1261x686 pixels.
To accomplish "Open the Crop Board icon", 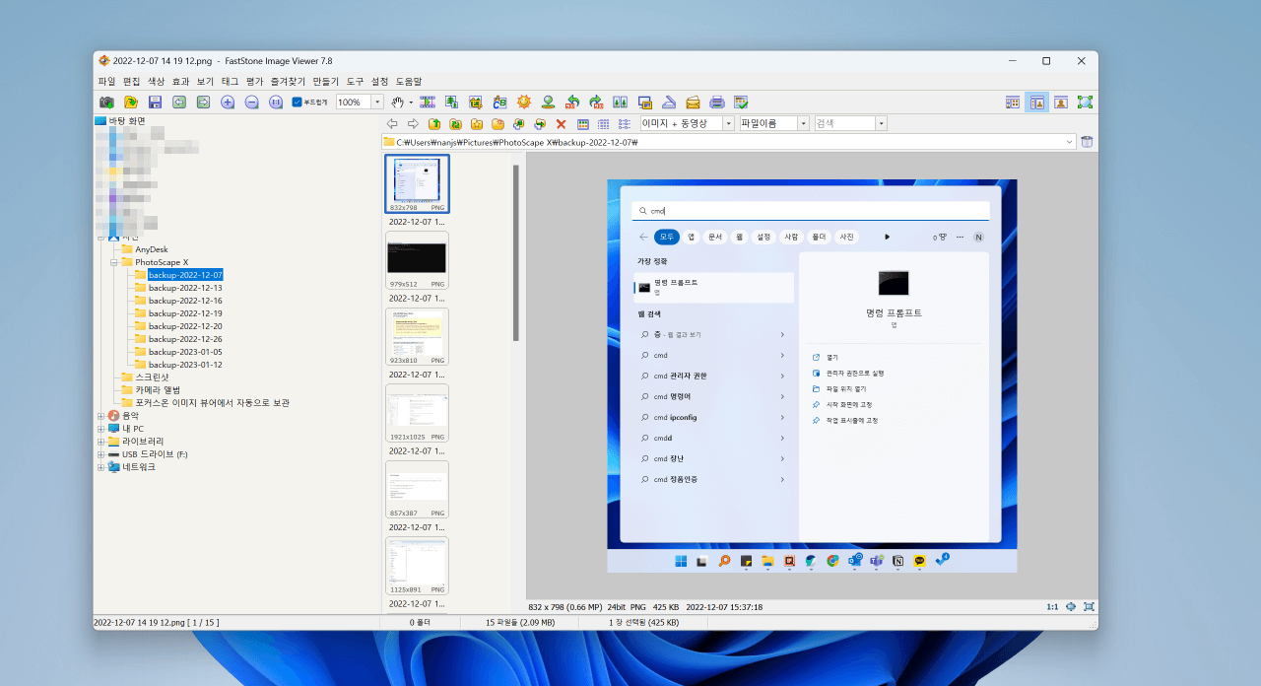I will coord(476,102).
